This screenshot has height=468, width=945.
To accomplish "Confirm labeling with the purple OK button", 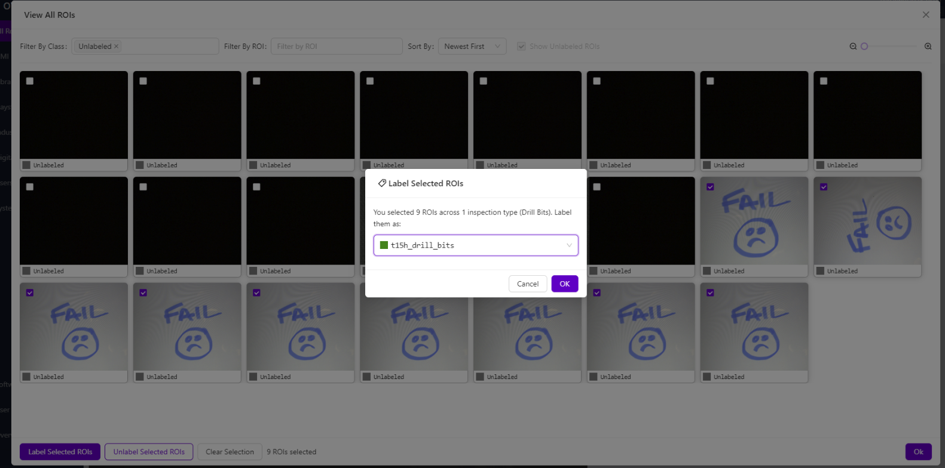I will pos(564,284).
